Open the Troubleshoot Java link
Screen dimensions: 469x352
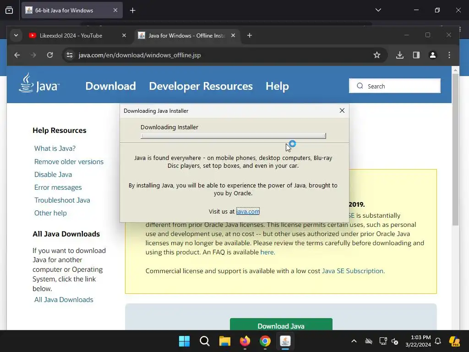[x=62, y=200]
